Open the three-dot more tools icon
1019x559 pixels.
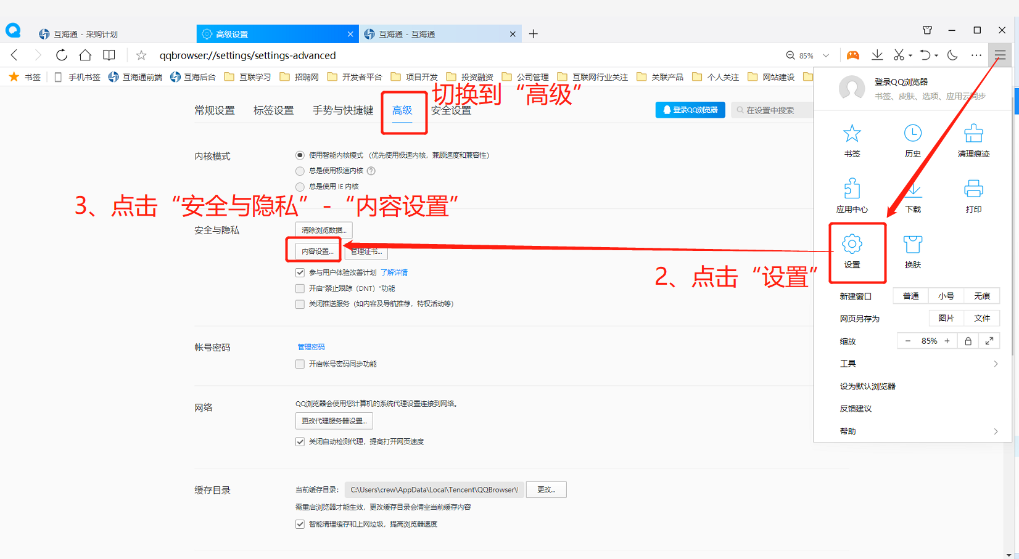click(x=976, y=55)
